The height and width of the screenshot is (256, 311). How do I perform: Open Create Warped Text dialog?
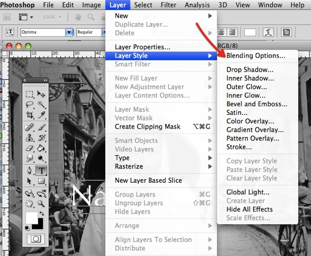point(268,32)
